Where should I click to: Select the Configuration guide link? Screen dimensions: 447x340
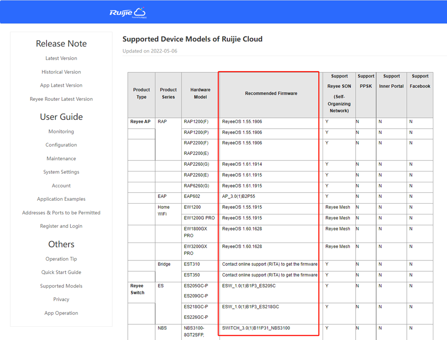coord(61,145)
